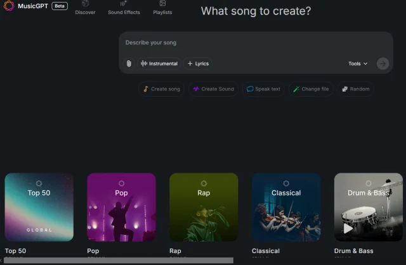
Task: Open the Pop genre playlist cover
Action: pyautogui.click(x=121, y=207)
